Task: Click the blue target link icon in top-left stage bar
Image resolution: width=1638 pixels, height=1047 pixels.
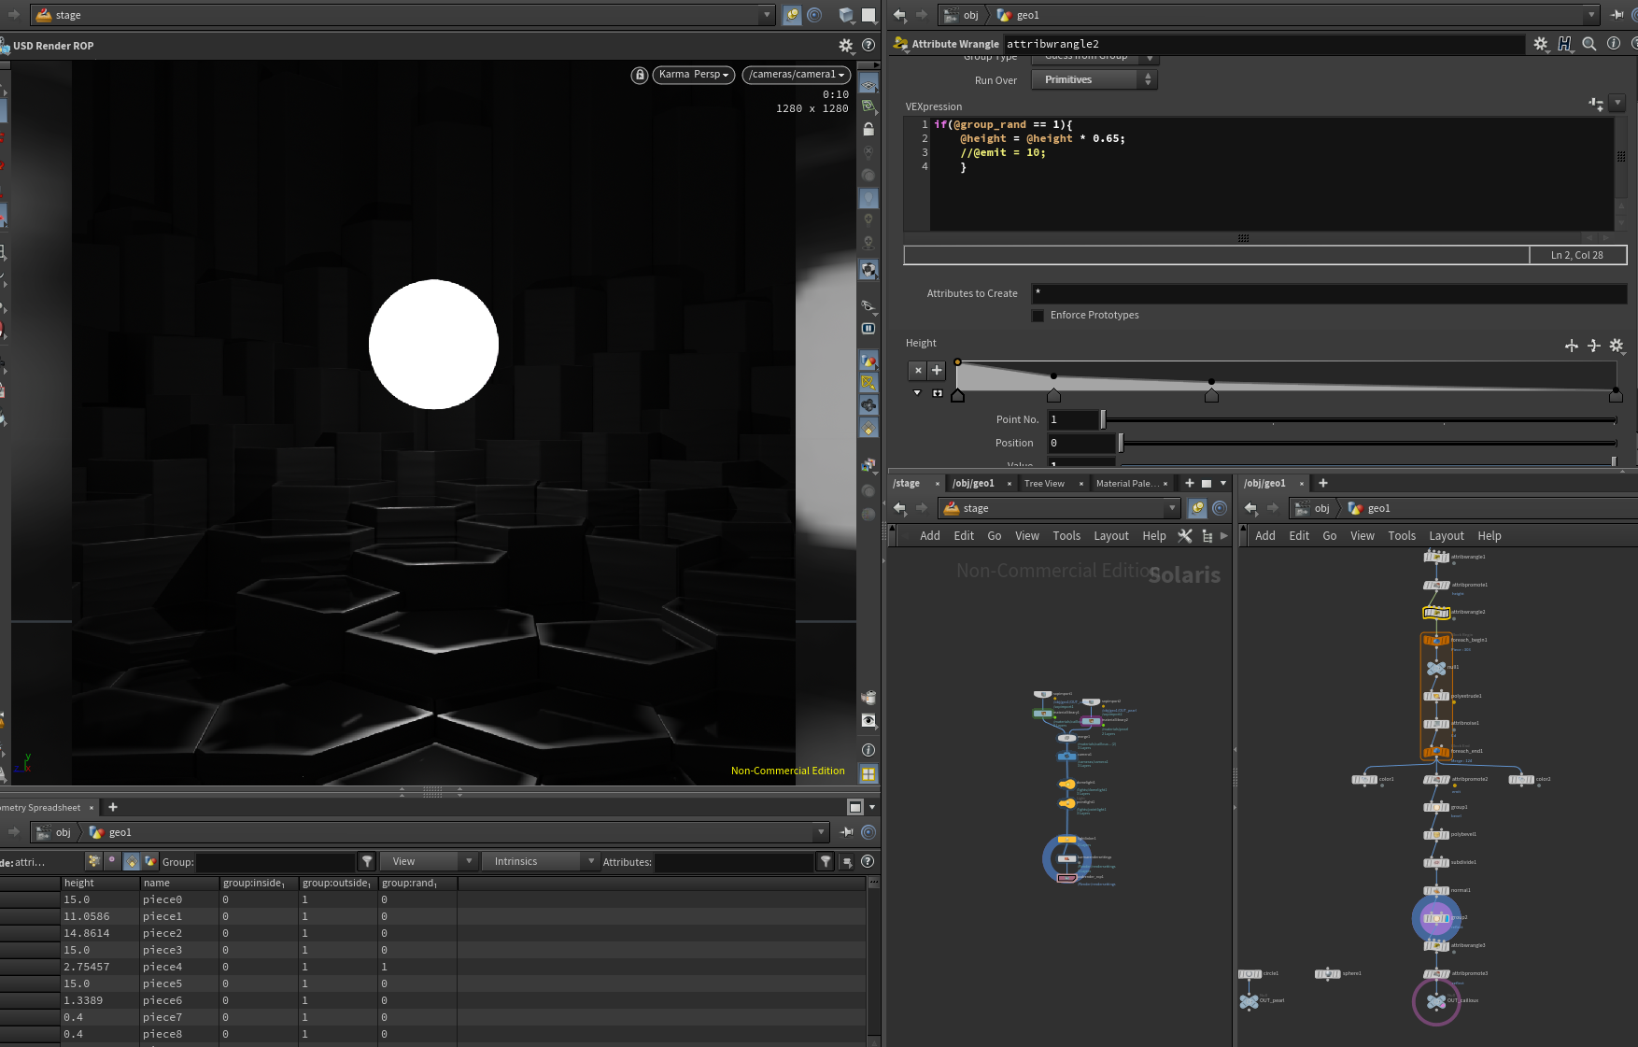Action: click(x=814, y=15)
